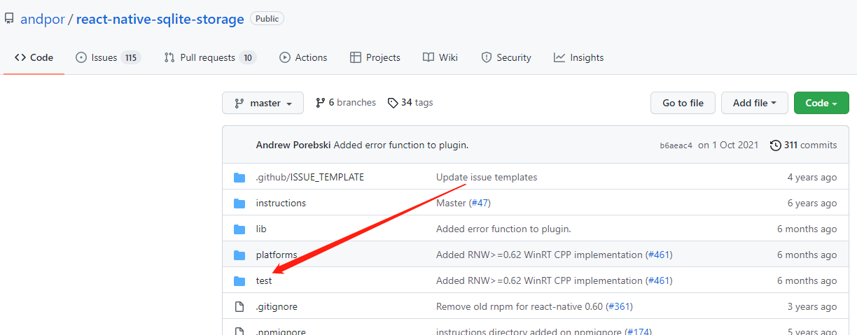Click the Go to file button
This screenshot has width=857, height=335.
click(683, 103)
